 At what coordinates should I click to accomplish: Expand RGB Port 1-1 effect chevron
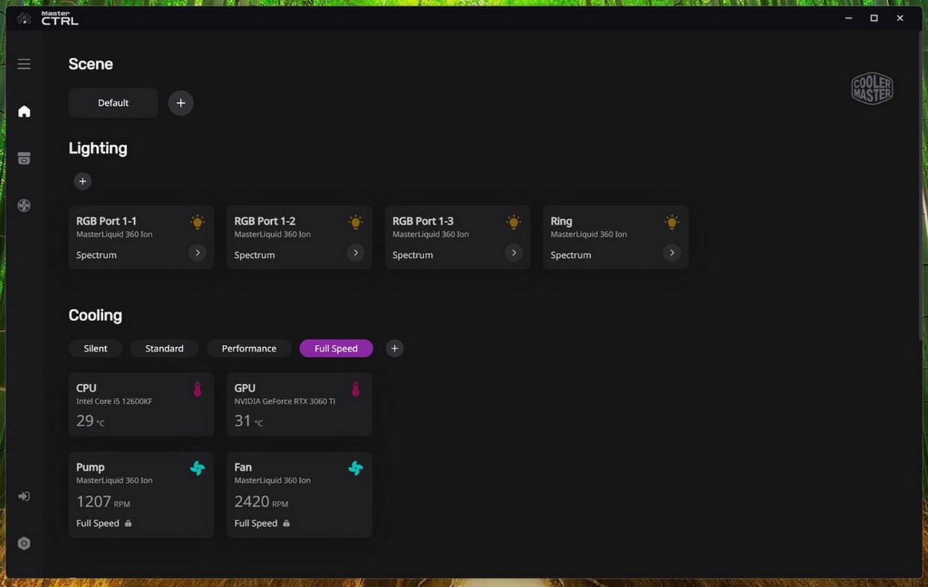click(x=197, y=253)
